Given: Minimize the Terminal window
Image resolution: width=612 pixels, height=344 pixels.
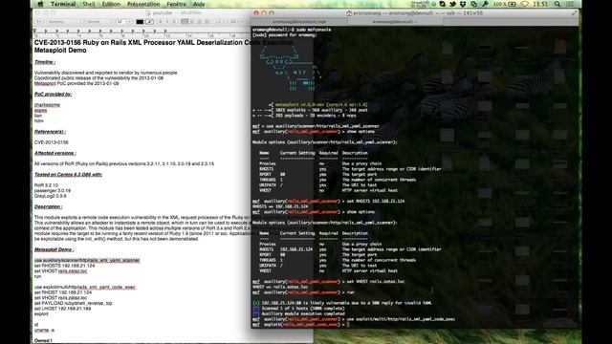Looking at the screenshot, I should pos(264,12).
